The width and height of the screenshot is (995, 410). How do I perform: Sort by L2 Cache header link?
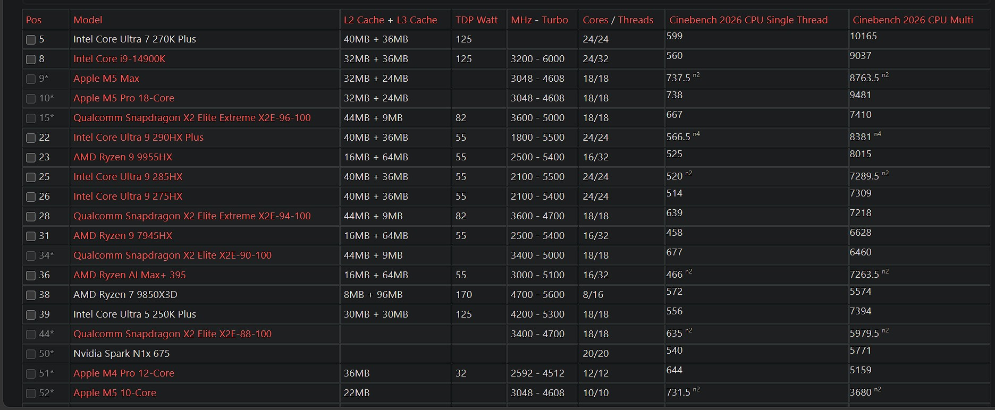[364, 20]
